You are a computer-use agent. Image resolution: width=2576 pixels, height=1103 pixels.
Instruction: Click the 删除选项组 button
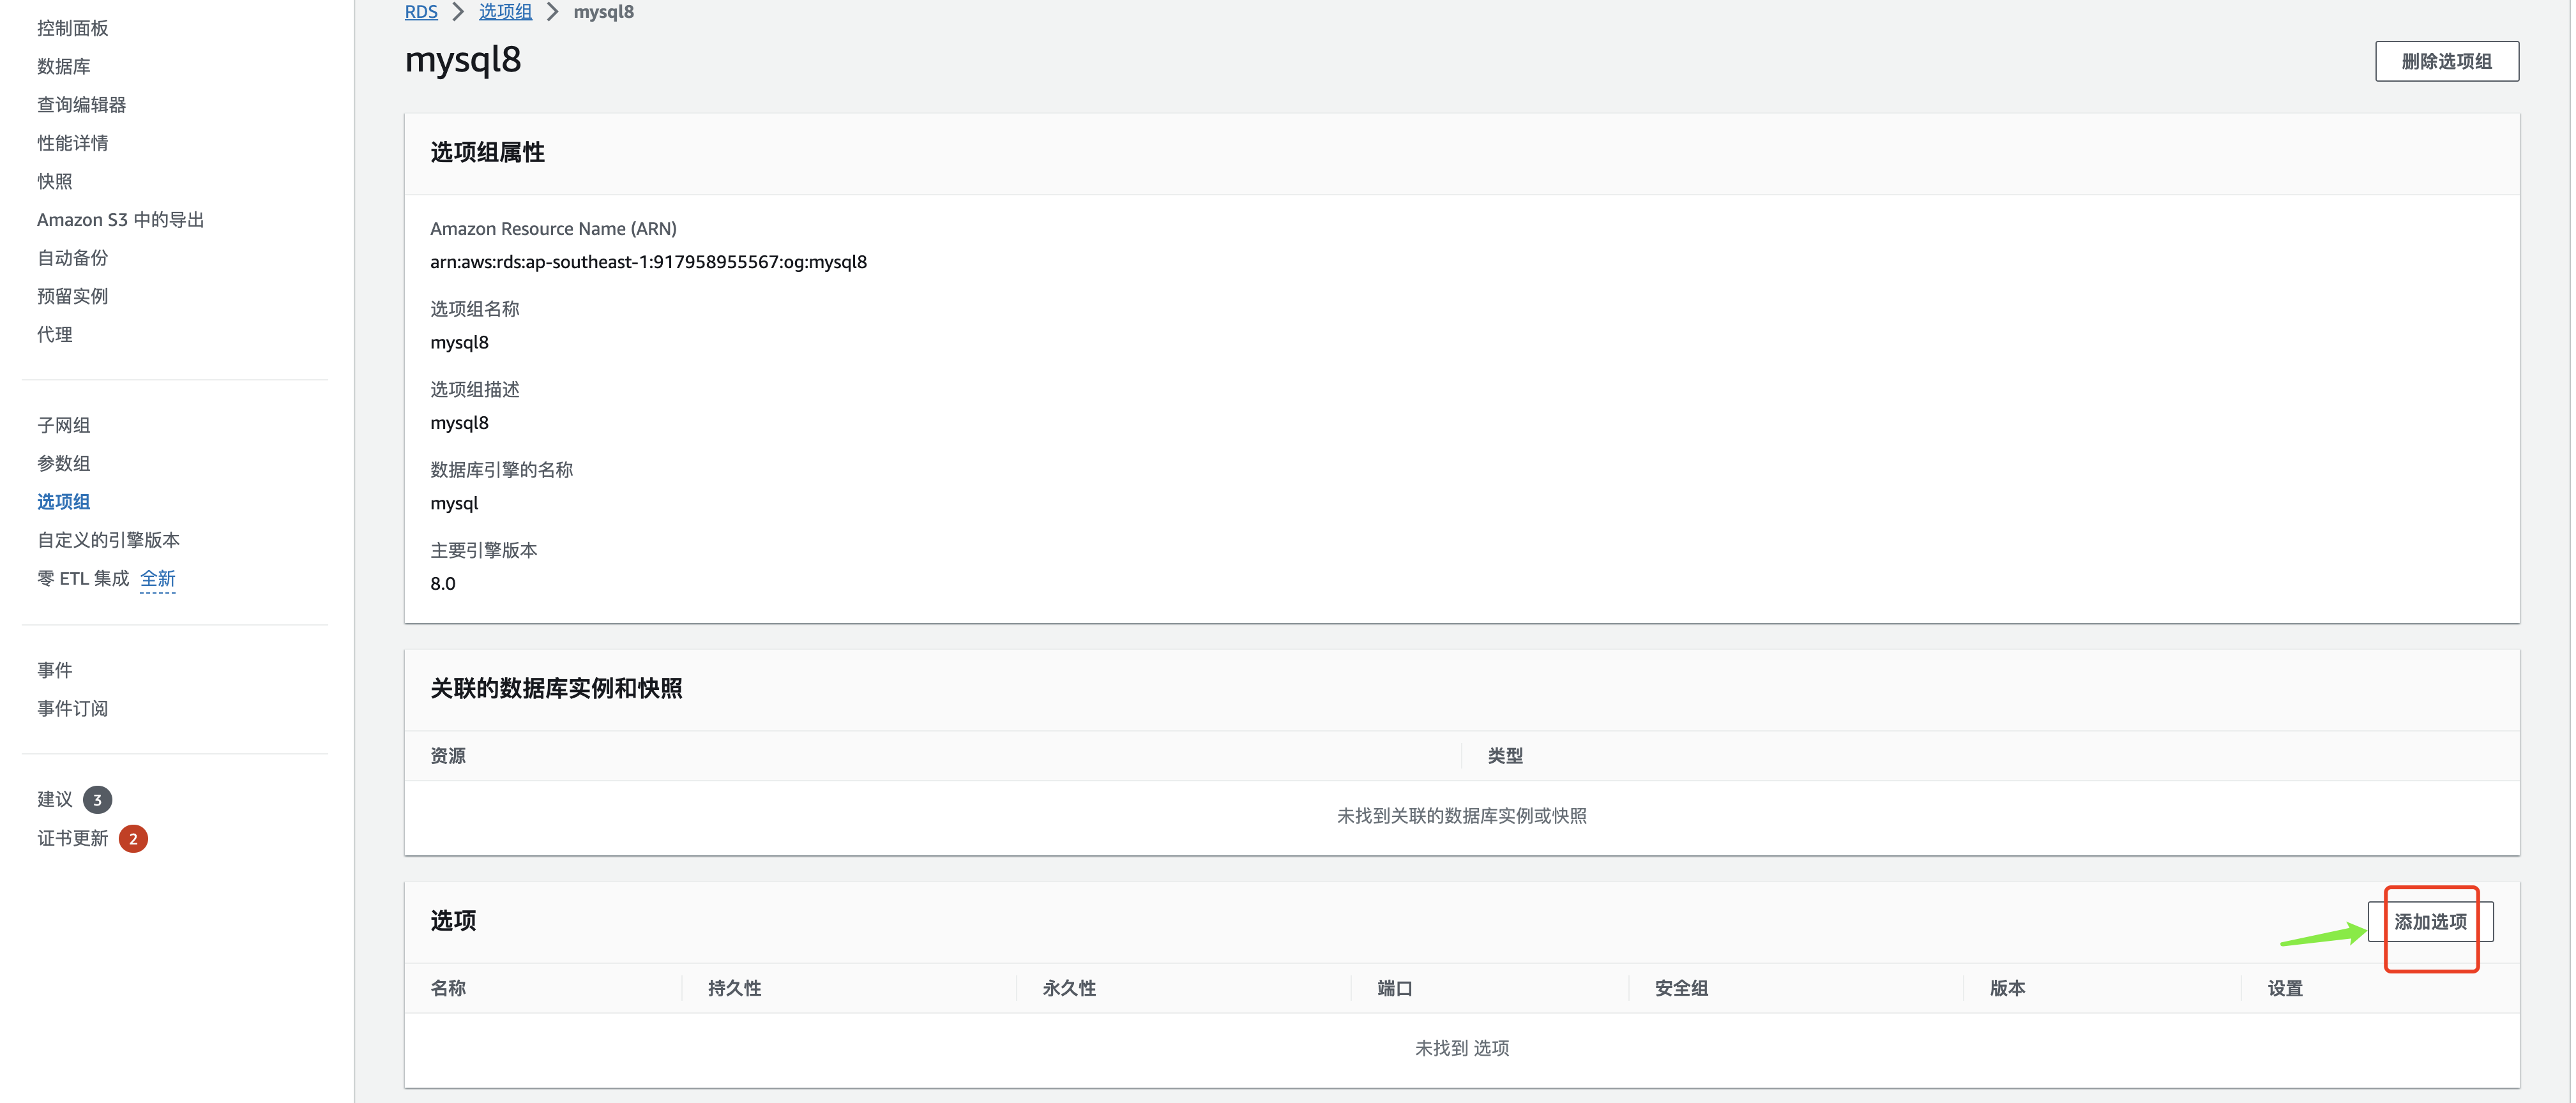(x=2446, y=61)
